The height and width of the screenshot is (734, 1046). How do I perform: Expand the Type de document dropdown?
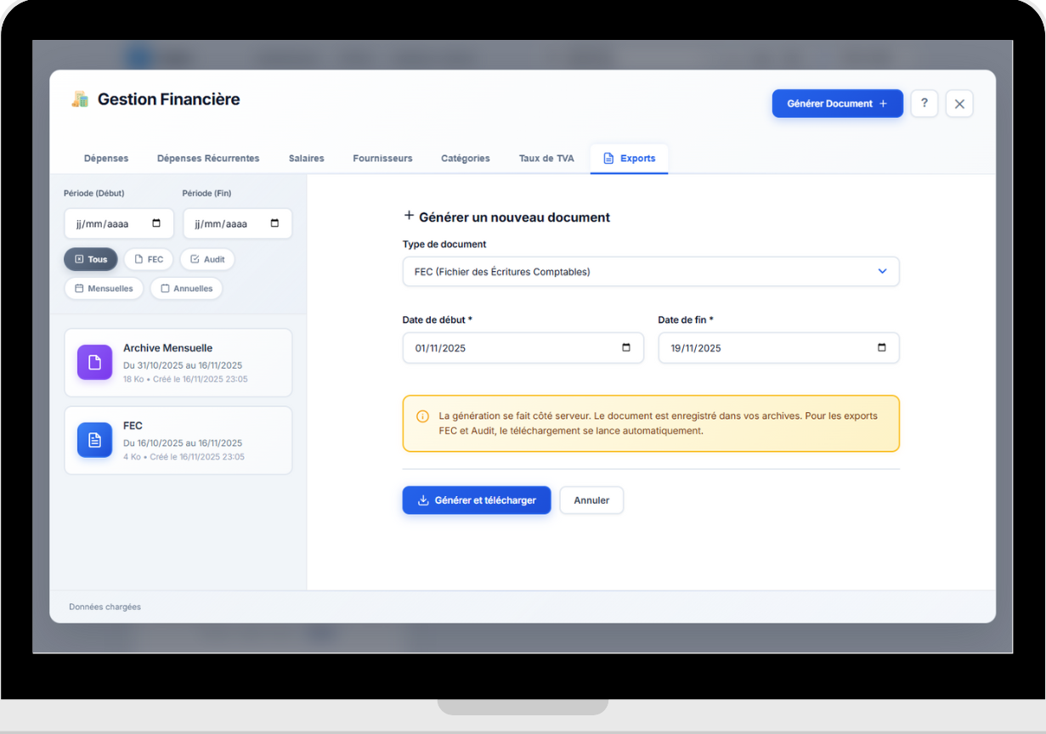click(x=650, y=272)
